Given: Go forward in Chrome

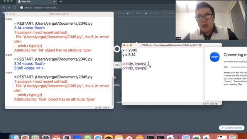Looking at the screenshot, I should pos(9,8).
